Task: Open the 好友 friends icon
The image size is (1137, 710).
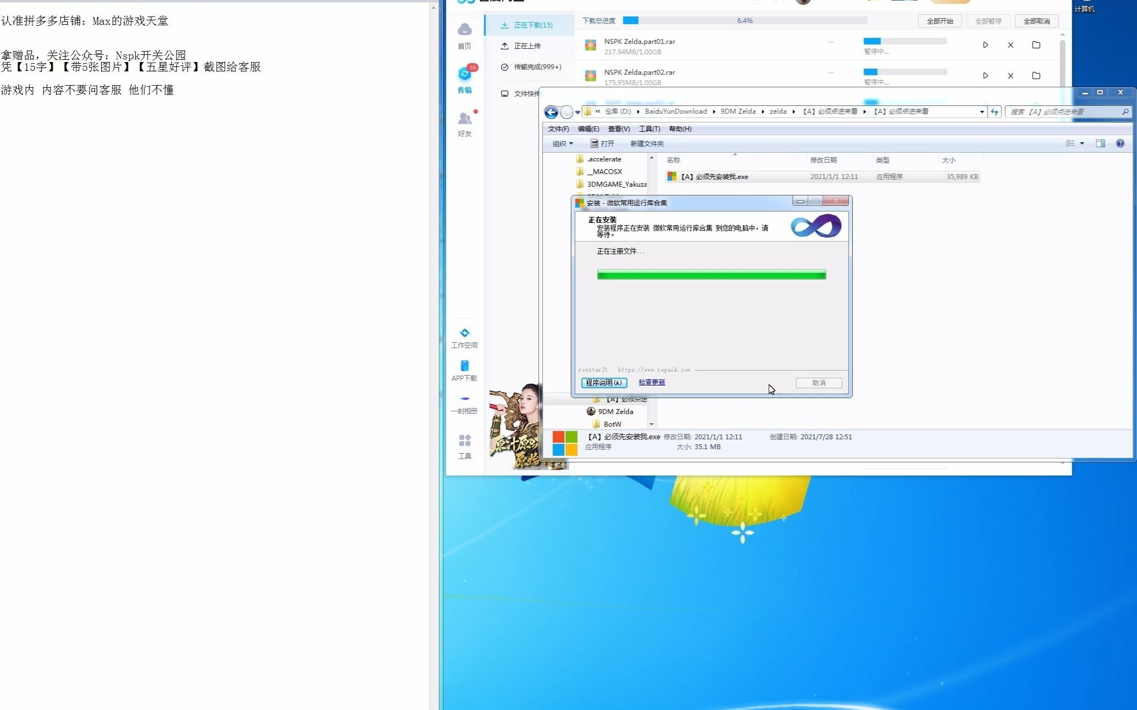Action: pos(465,124)
